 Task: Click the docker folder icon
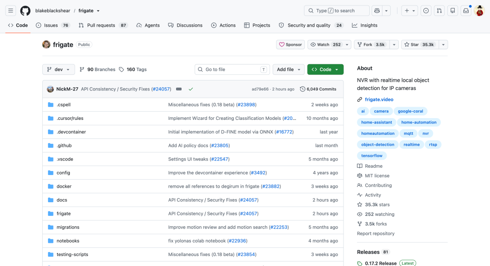(x=51, y=186)
